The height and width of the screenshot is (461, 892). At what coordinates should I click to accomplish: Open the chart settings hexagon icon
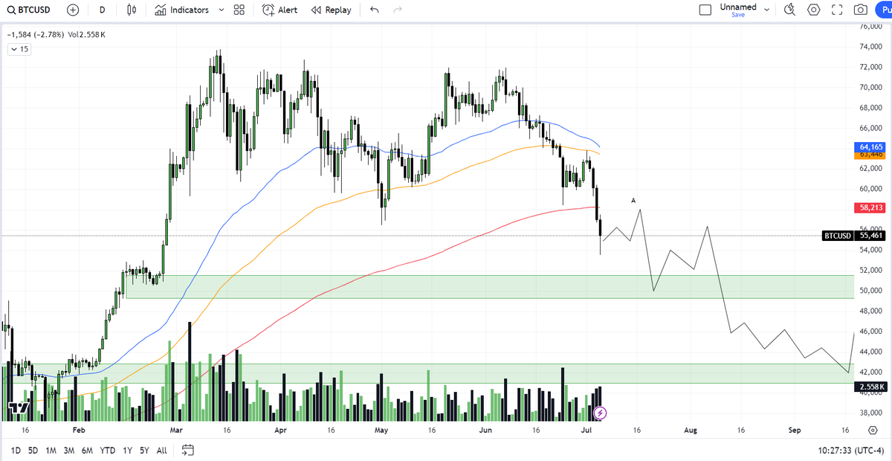click(x=813, y=10)
